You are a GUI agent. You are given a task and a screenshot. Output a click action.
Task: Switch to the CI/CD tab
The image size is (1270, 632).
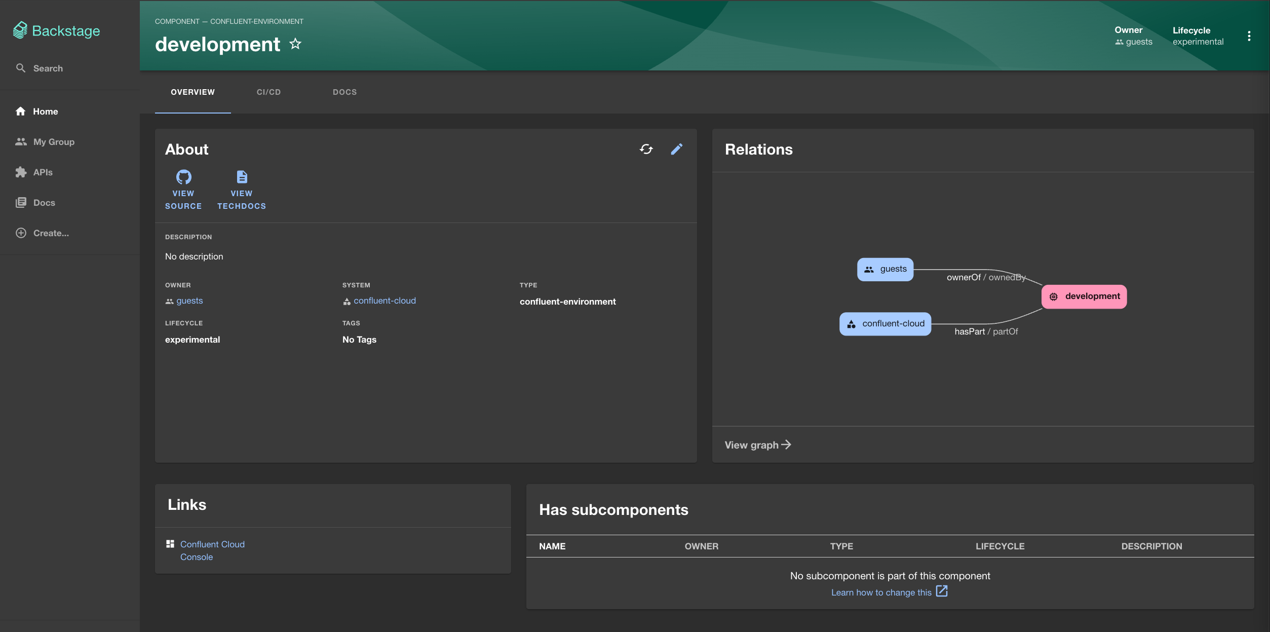pos(268,92)
